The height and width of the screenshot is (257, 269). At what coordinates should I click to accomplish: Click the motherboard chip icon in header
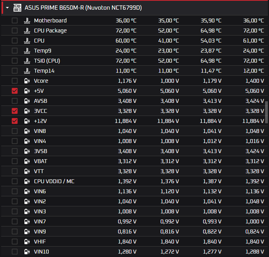click(x=17, y=8)
